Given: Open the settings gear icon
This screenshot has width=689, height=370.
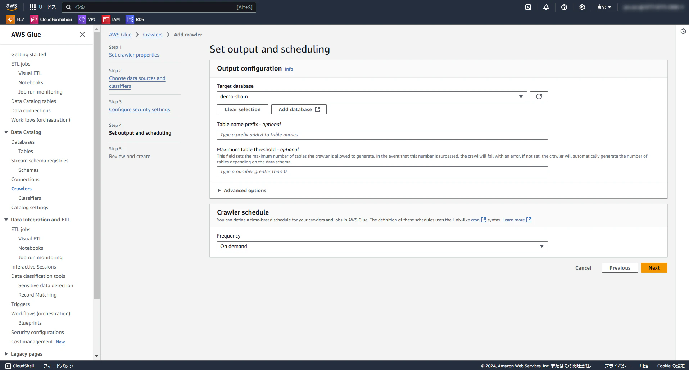Looking at the screenshot, I should point(582,7).
